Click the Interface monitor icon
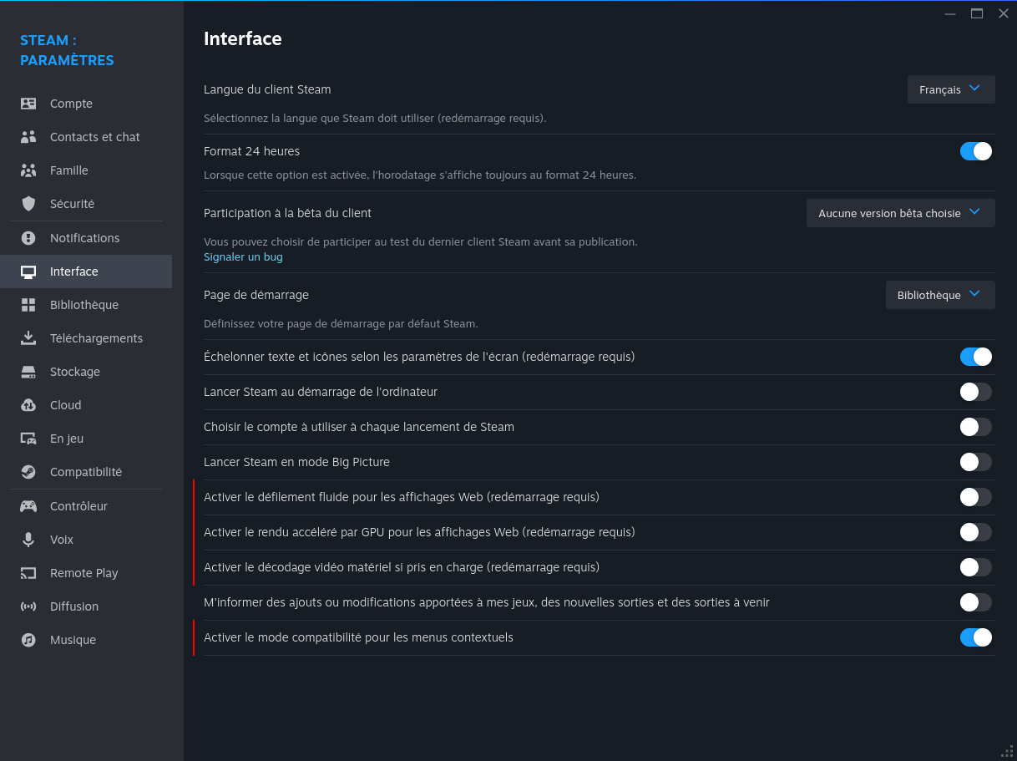The height and width of the screenshot is (761, 1017). [28, 271]
